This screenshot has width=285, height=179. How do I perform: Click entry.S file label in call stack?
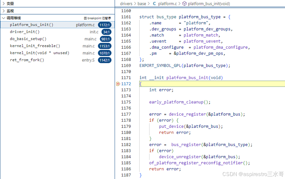88,60
